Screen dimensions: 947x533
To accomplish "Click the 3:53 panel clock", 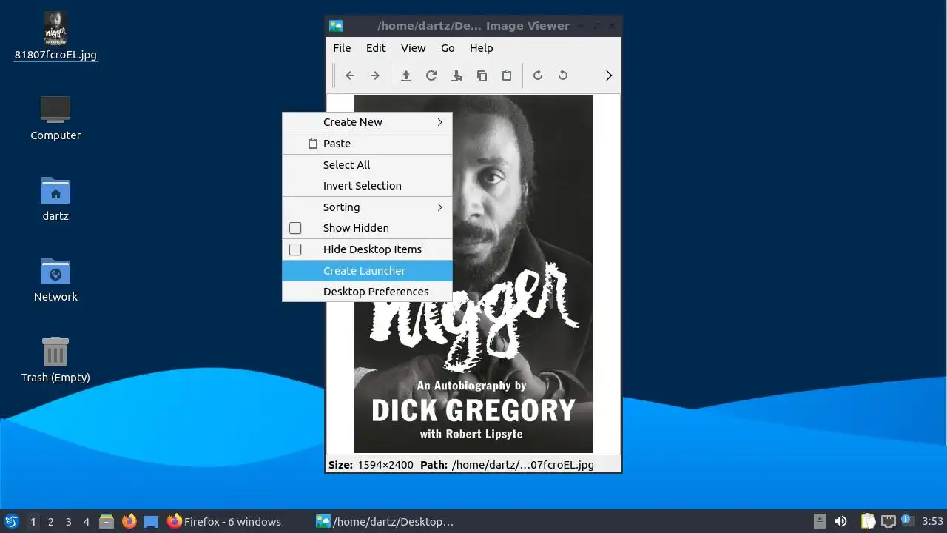I will pos(932,522).
